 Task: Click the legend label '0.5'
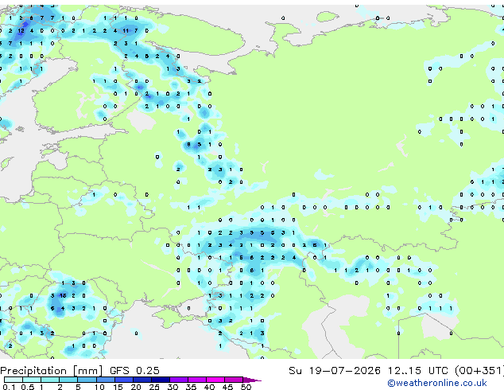(27, 387)
